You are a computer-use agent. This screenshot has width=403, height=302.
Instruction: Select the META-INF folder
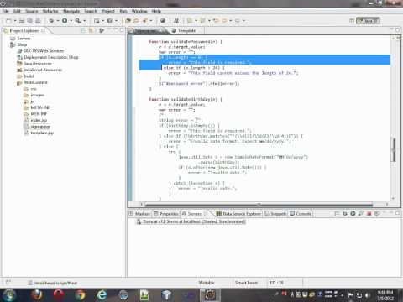(x=39, y=107)
